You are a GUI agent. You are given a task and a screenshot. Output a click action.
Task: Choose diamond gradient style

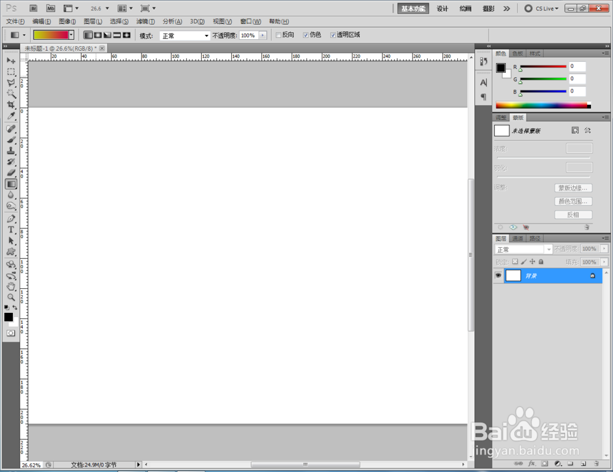click(x=126, y=35)
